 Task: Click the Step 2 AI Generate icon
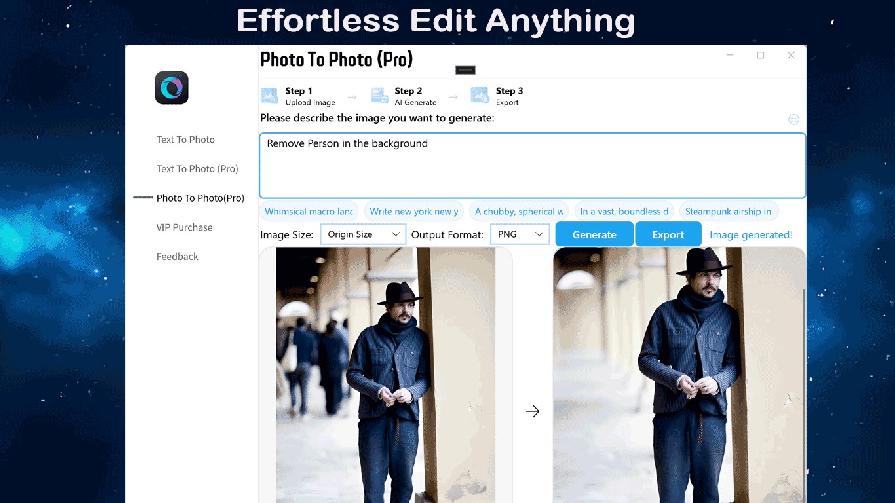point(379,96)
